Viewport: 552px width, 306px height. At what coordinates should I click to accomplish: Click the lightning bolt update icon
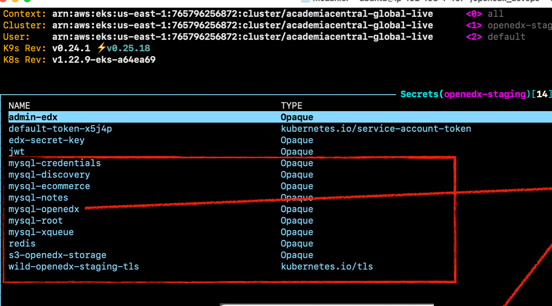point(101,48)
